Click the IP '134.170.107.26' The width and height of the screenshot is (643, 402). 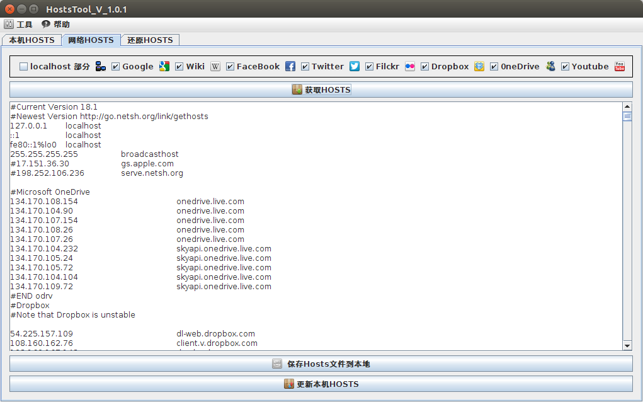tap(42, 239)
